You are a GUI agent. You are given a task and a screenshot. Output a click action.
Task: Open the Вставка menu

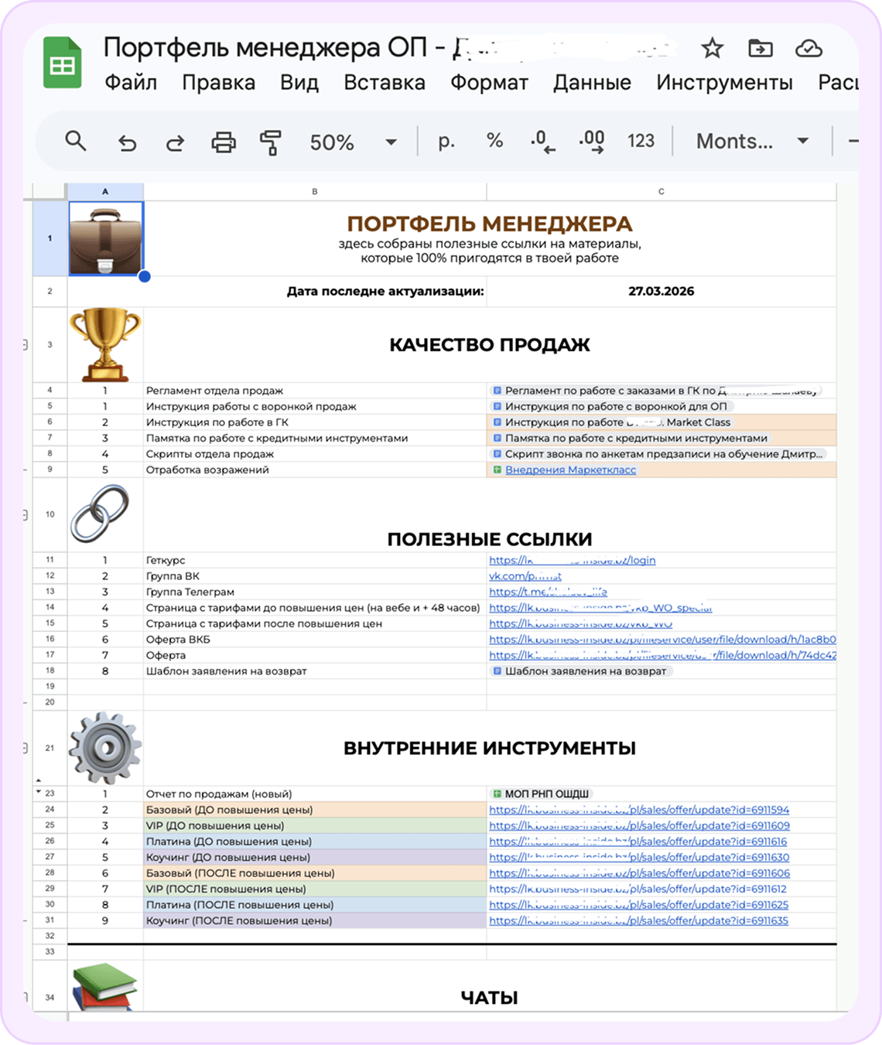(385, 83)
